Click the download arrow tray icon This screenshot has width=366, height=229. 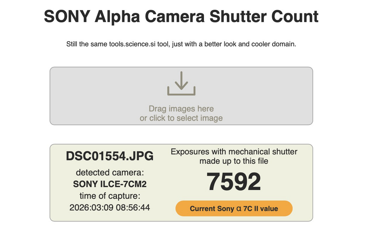(x=181, y=83)
